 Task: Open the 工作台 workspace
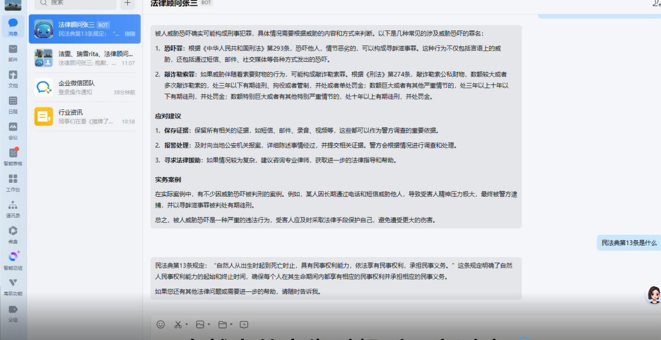click(13, 182)
